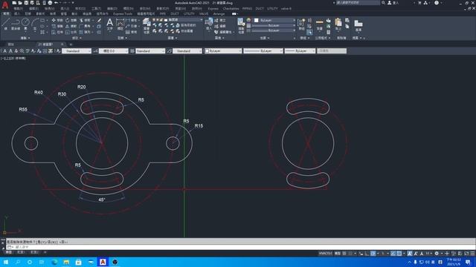Viewport: 476px width, 267px height.
Task: Open the help question mark button
Action: [437, 3]
